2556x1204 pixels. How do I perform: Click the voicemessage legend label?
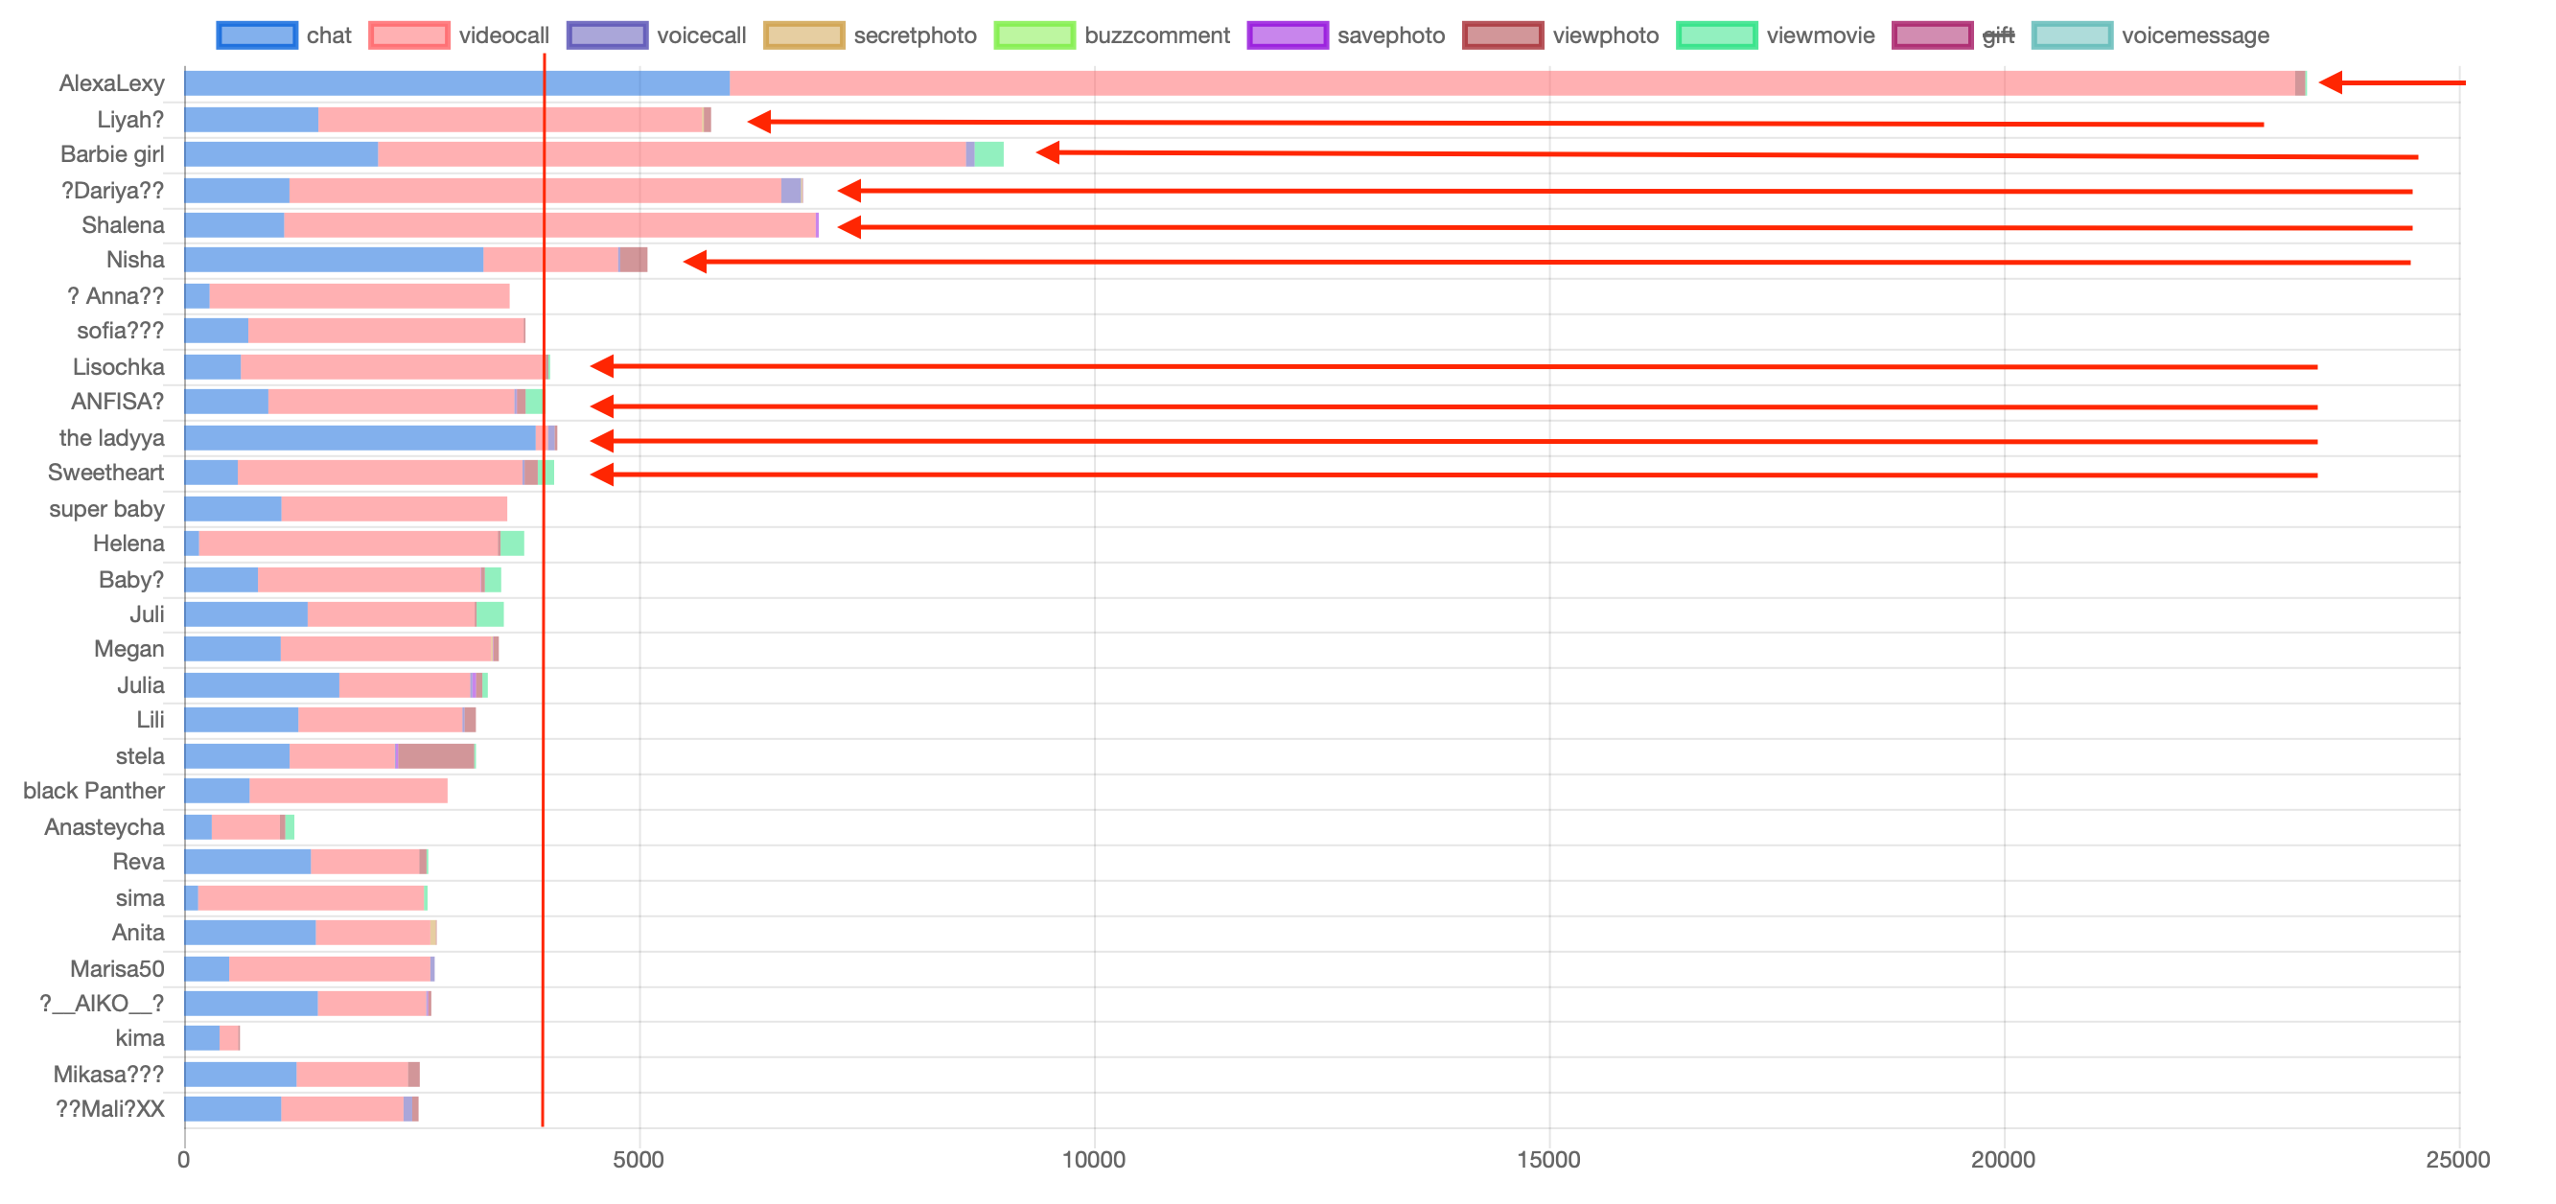click(2195, 35)
